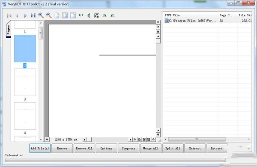257x167 pixels.
Task: Click the right-arrow button atop vertical scrollbar
Action: coord(158,27)
